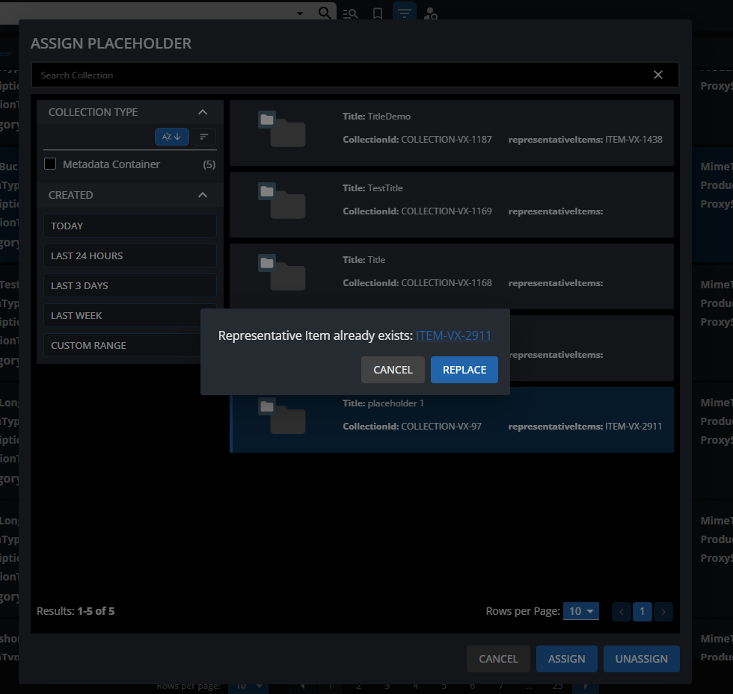
Task: Click the Search Collection input field
Action: point(337,75)
